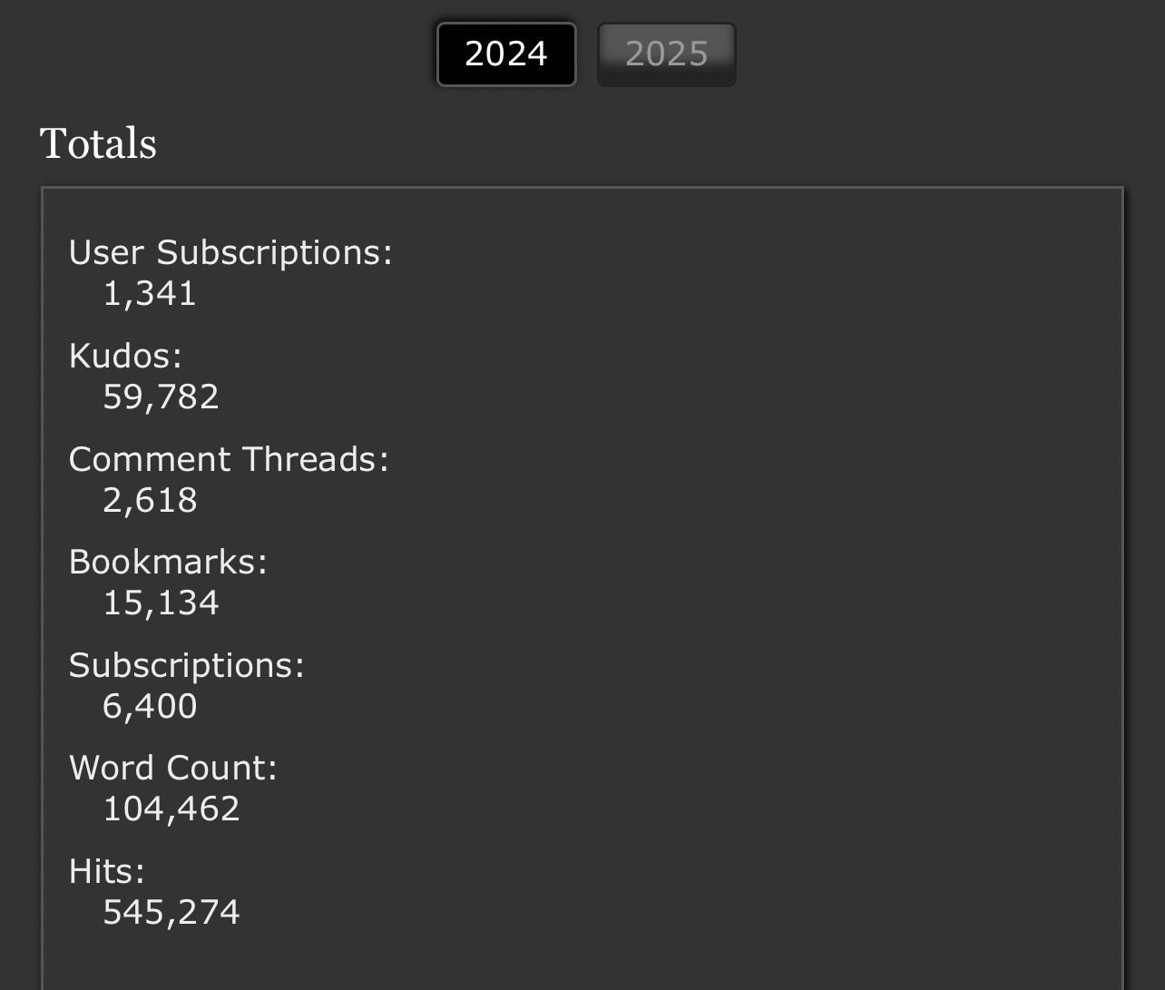Select the 104,462 word count value
This screenshot has height=990, width=1165.
click(171, 809)
